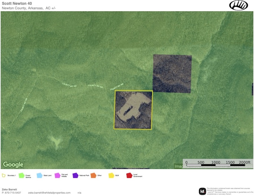Screen dimensions: 254x196
Task: Click the "National Park" legend label
Action: pyautogui.click(x=84, y=175)
